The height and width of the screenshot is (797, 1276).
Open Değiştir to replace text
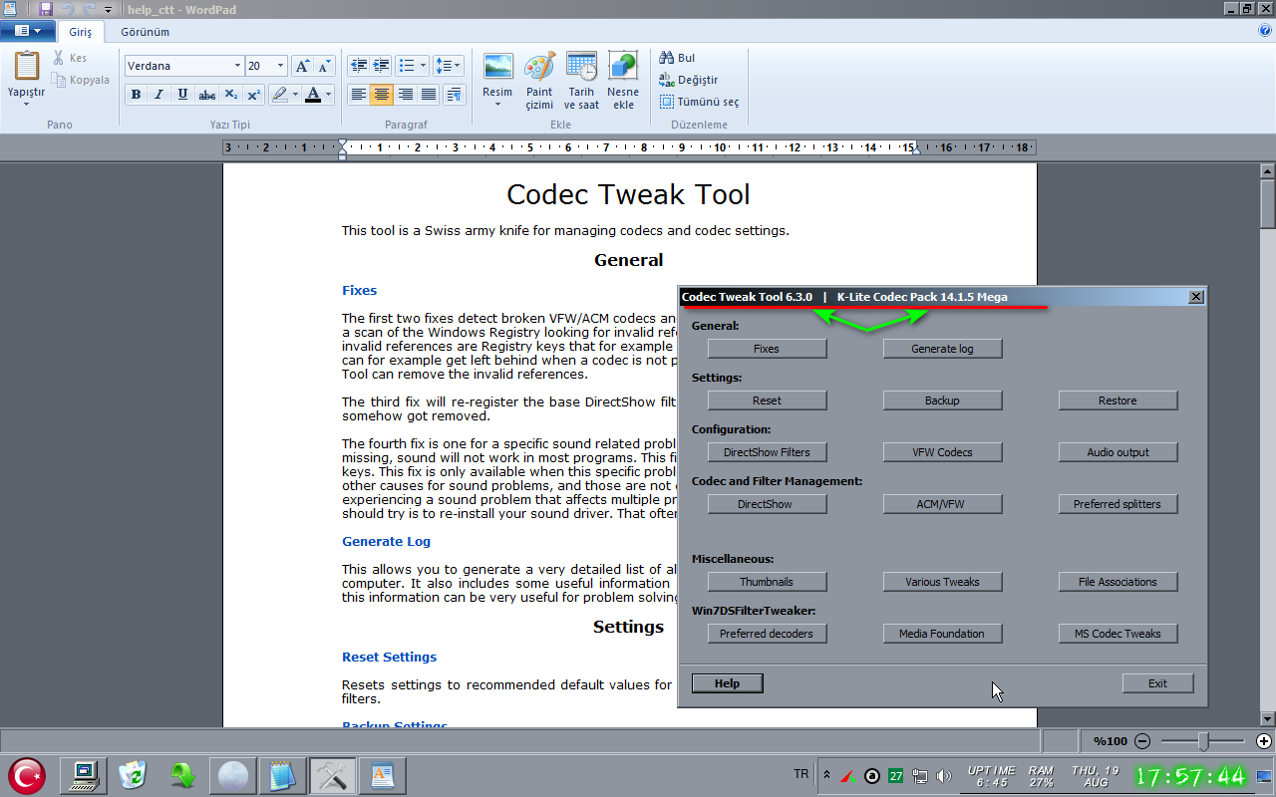[688, 80]
